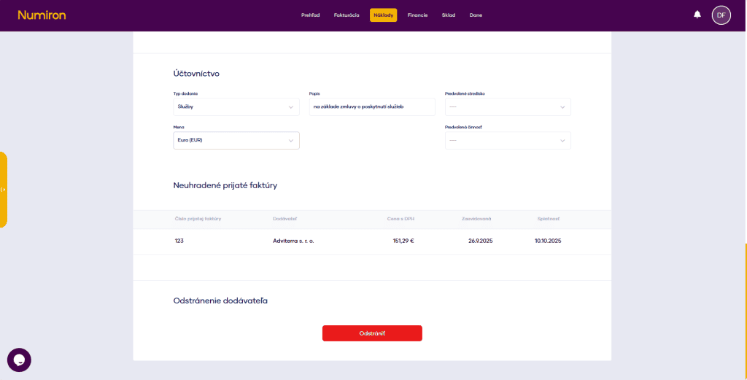
Task: Open the Fakturácia menu
Action: tap(347, 15)
